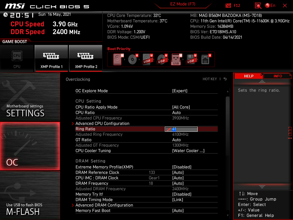Viewport: 293px width, 220px height.
Task: Click the Ring Ratio input field showing 41
Action: click(x=181, y=129)
